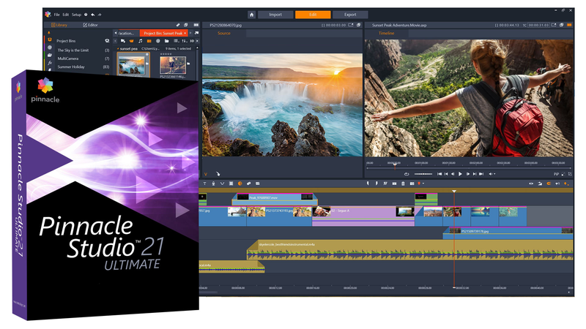Select the Project Bins category
This screenshot has width=586, height=329.
pos(66,41)
